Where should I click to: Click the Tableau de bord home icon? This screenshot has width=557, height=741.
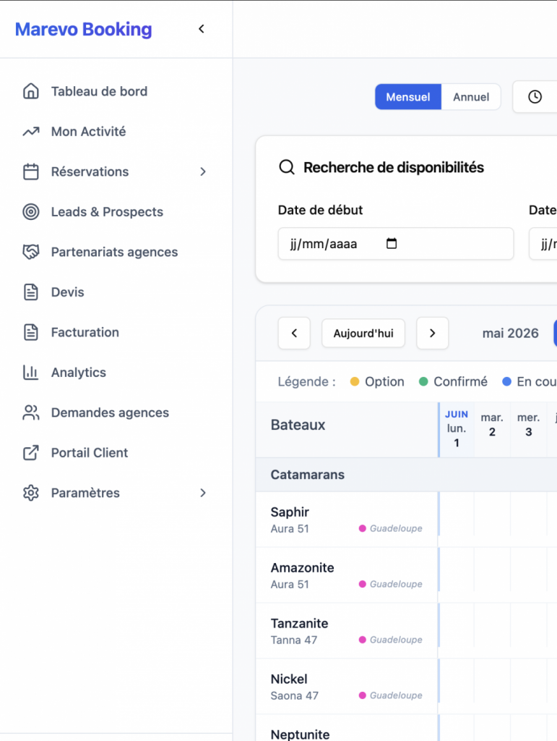tap(30, 91)
